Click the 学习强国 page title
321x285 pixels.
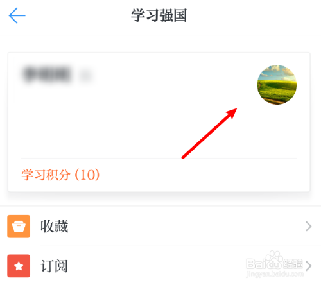pyautogui.click(x=159, y=15)
